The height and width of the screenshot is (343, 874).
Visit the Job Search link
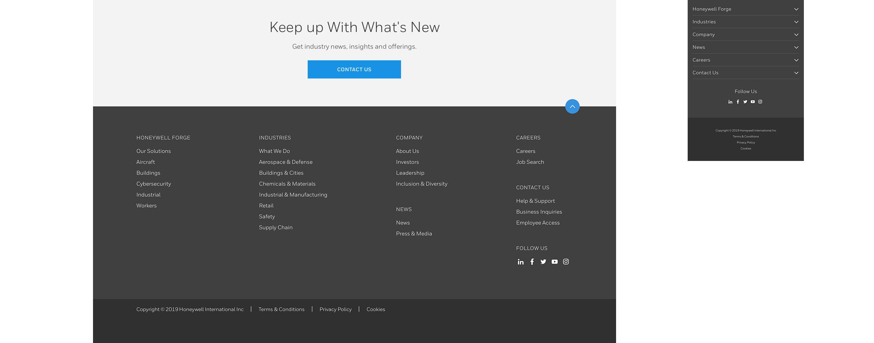[x=530, y=162]
